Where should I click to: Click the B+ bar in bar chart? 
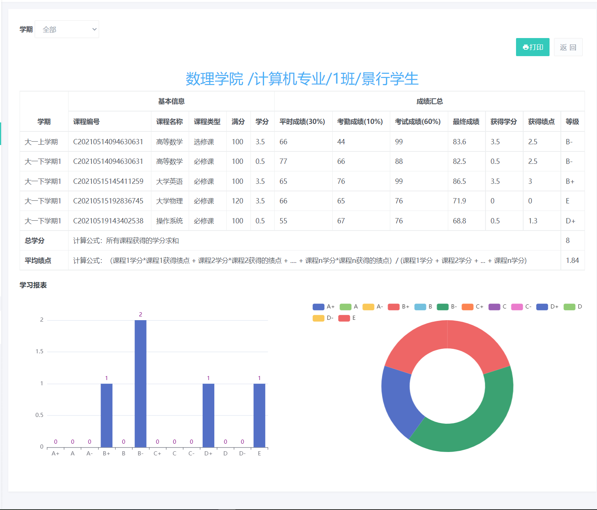[x=107, y=415]
